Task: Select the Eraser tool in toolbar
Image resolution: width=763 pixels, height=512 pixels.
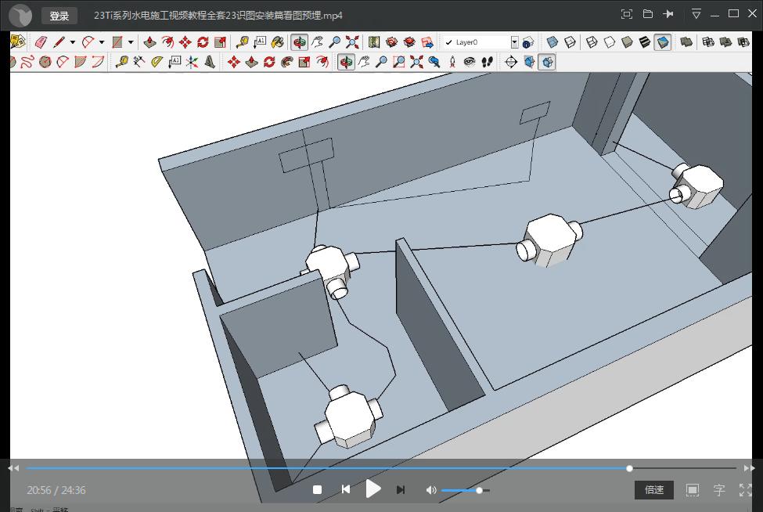Action: click(41, 42)
